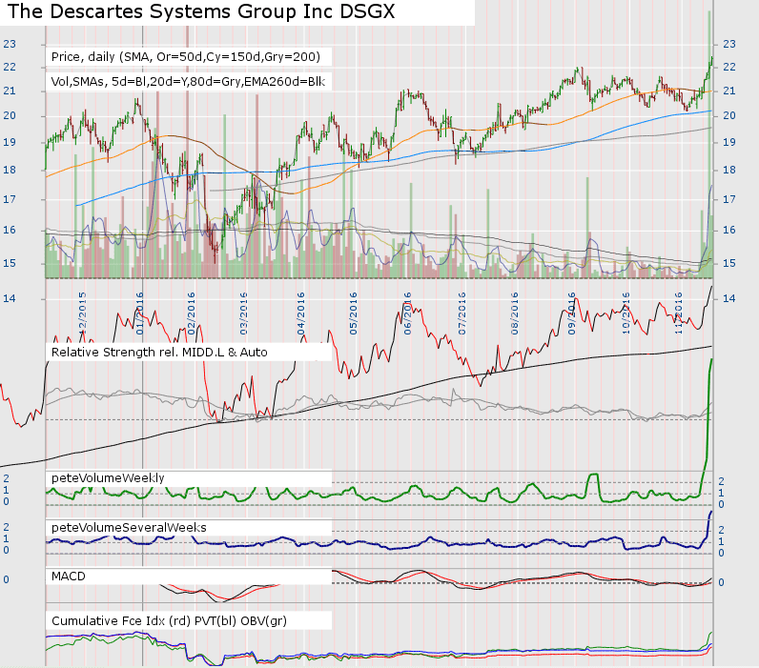Click the 05/2016 date axis label
Image resolution: width=759 pixels, height=668 pixels.
[354, 313]
